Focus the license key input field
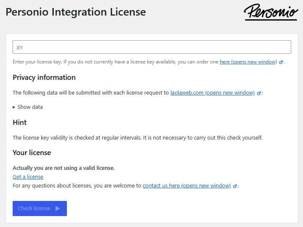Screen dimensions: 303x227 pos(151,47)
